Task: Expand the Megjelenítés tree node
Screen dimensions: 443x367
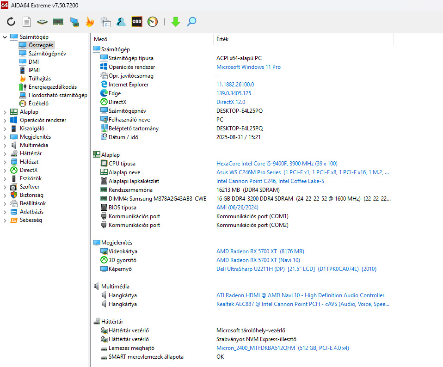Action: (5, 137)
